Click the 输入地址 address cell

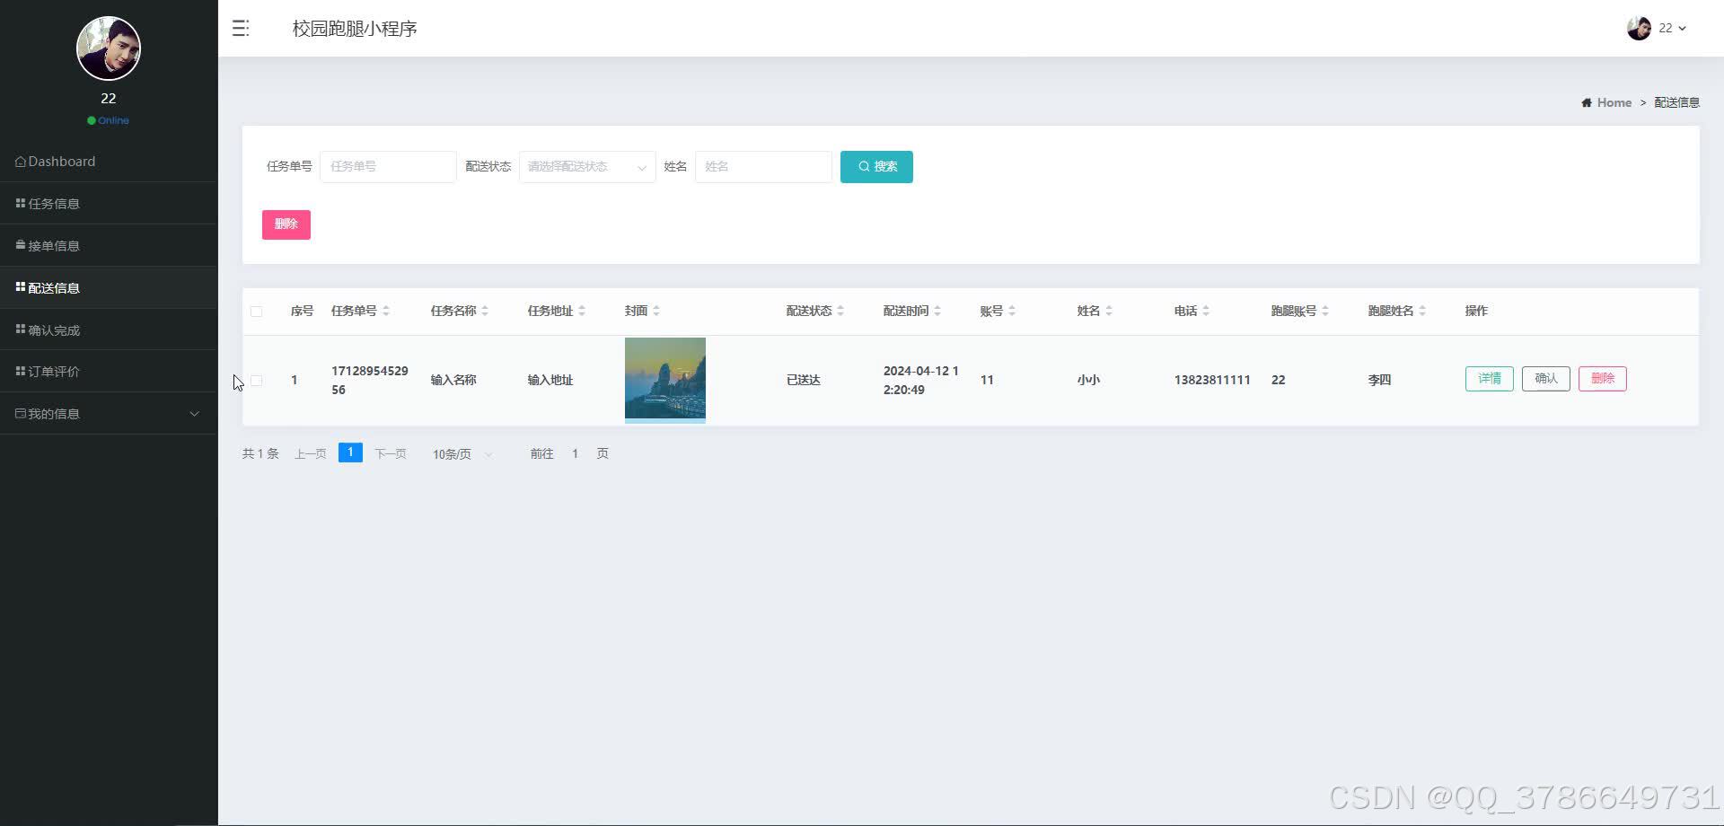[x=550, y=381]
